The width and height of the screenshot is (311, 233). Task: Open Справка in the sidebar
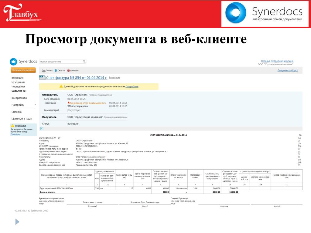pyautogui.click(x=16, y=112)
